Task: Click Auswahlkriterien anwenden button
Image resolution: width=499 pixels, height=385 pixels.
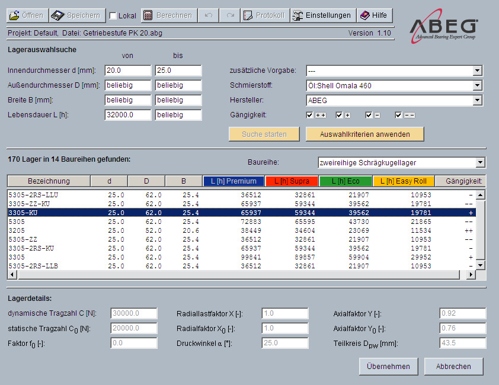Action: click(x=365, y=134)
